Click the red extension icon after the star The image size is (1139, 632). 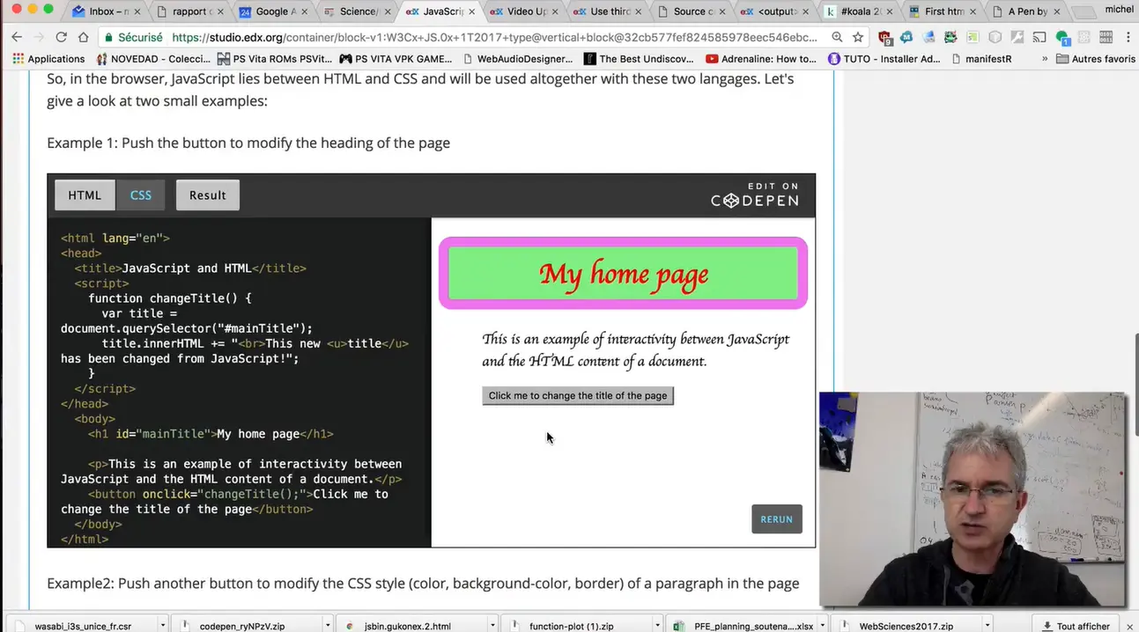(x=884, y=37)
